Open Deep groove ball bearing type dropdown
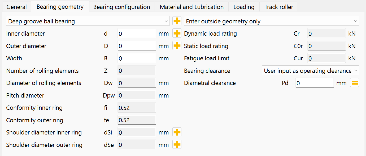 [x=88, y=21]
